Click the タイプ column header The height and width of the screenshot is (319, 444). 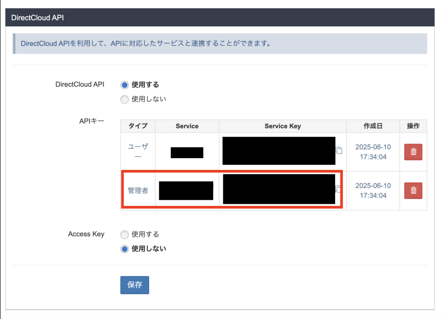point(138,126)
